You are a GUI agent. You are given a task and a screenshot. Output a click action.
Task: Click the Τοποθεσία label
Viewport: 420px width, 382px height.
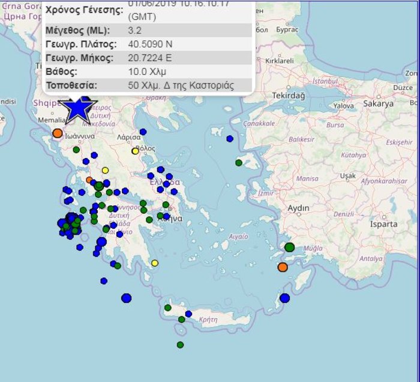tap(71, 86)
